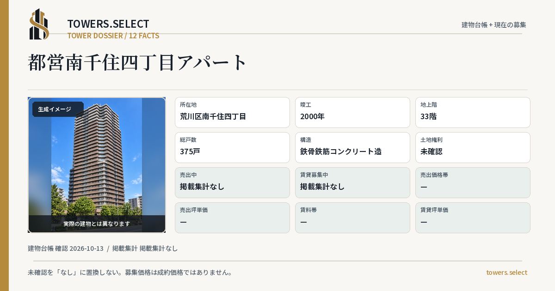The image size is (555, 291).
Task: Select the 竣工 card showing 2000年
Action: 352,112
